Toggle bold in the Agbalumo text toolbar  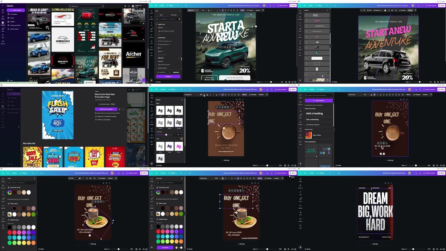click(212, 10)
